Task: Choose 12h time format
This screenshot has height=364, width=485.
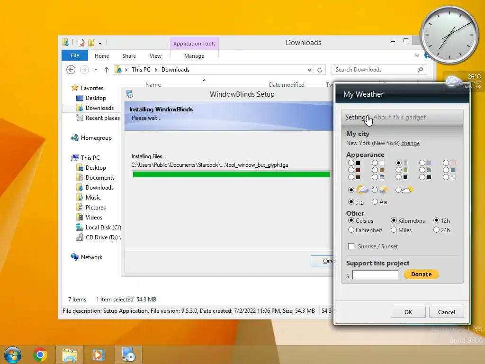Action: click(x=436, y=220)
